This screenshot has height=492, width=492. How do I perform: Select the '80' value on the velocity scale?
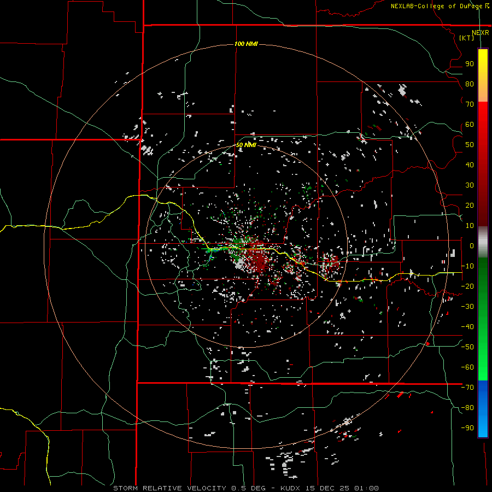470,84
